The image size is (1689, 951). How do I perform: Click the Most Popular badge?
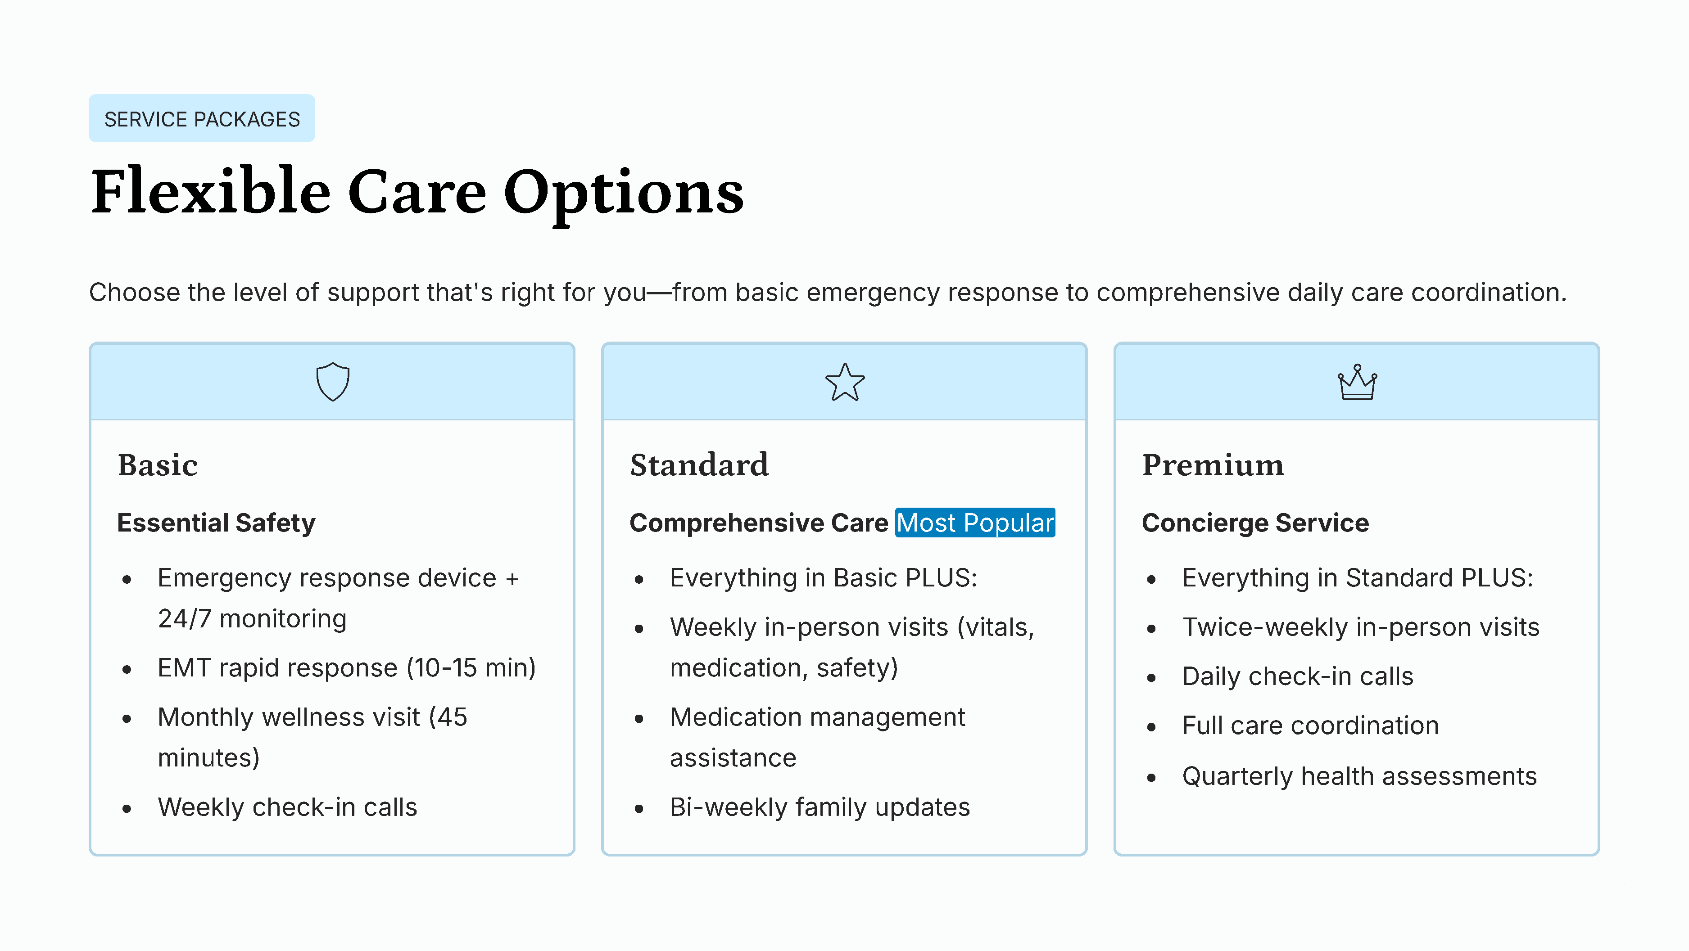[975, 523]
